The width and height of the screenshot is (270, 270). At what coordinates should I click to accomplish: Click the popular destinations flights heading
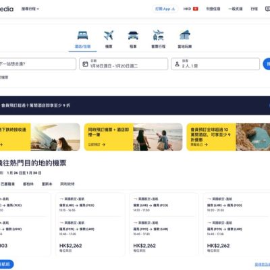(x=33, y=163)
